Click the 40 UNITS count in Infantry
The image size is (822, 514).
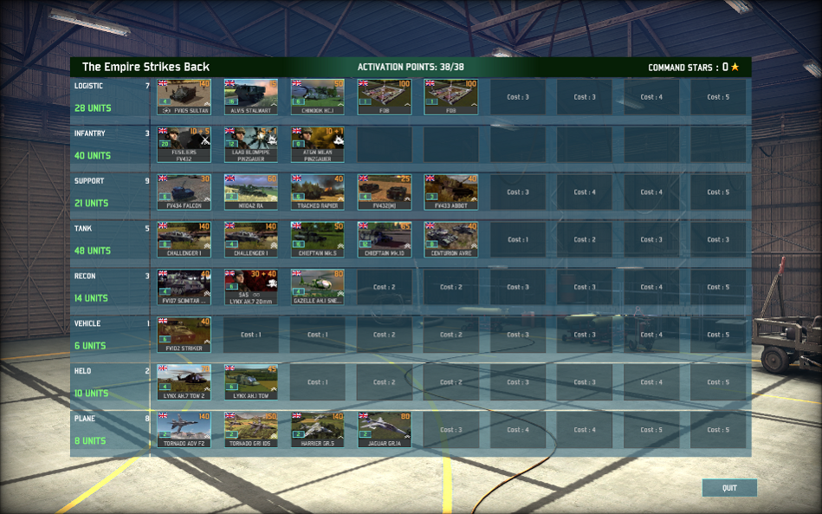pyautogui.click(x=93, y=156)
